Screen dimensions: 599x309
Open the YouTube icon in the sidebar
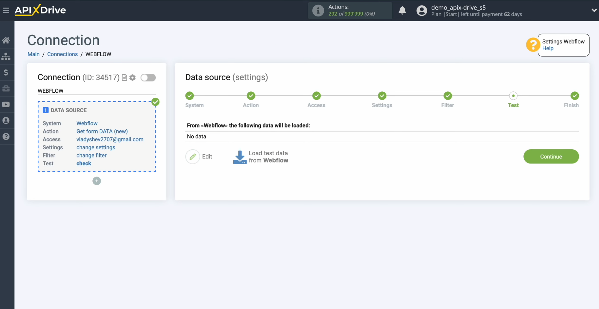tap(6, 104)
